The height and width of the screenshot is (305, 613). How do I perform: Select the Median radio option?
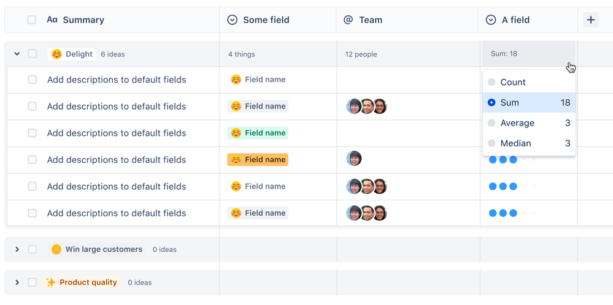tap(492, 143)
